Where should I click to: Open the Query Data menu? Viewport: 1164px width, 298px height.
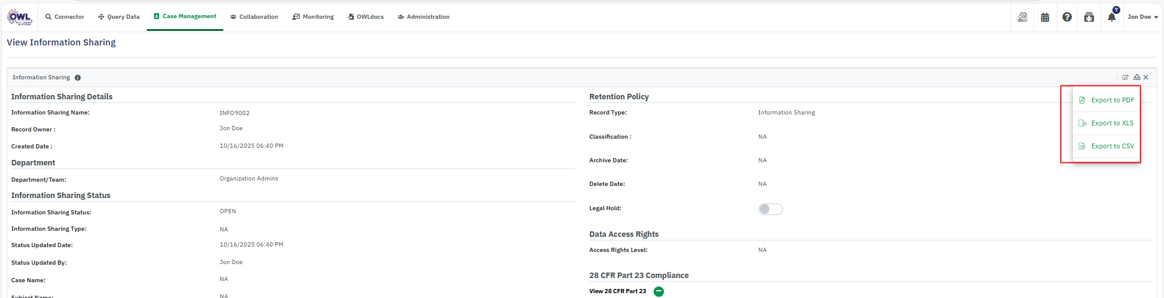coord(119,17)
